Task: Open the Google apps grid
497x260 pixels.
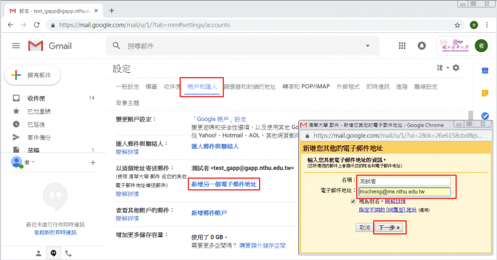Action: tap(402, 46)
